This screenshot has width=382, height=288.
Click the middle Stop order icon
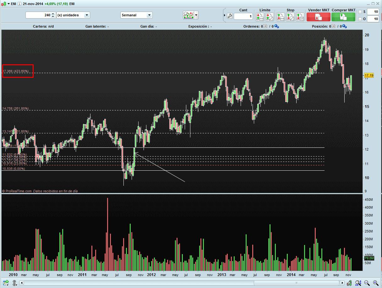[x=290, y=17]
